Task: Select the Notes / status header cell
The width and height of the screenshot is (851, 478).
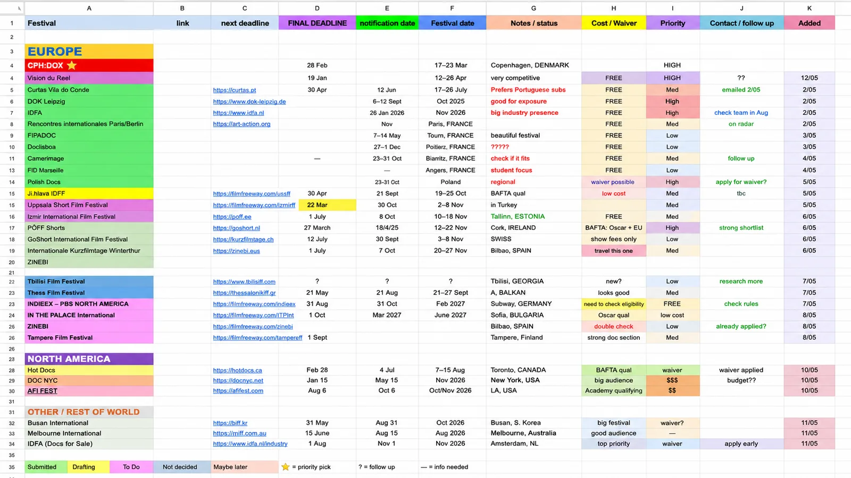Action: (533, 23)
